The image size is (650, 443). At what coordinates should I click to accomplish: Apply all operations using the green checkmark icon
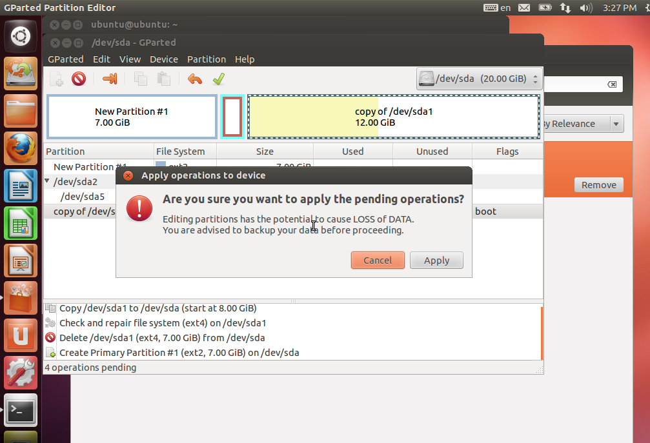click(x=218, y=79)
